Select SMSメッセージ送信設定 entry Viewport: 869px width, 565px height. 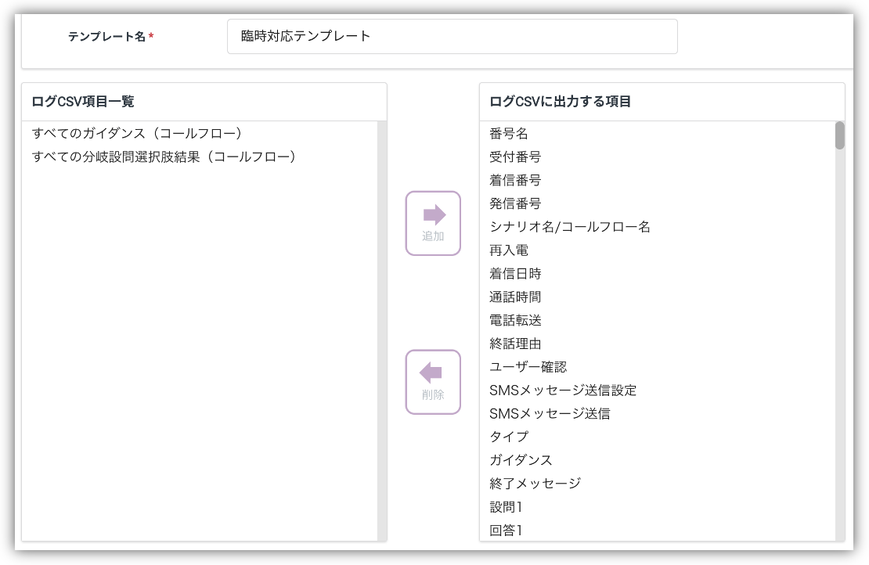pyautogui.click(x=563, y=390)
